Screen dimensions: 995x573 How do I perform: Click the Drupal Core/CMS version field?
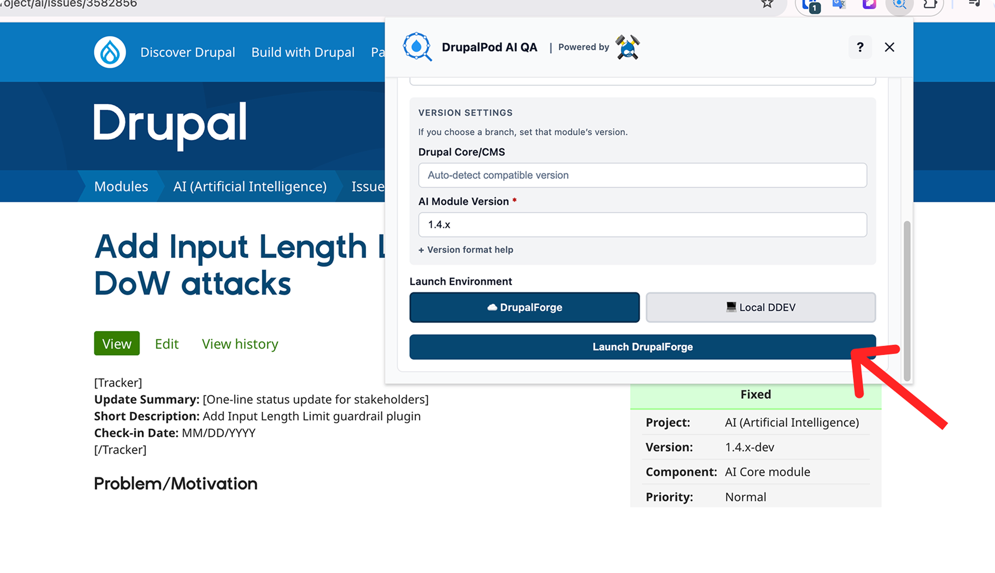point(642,175)
